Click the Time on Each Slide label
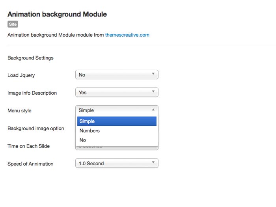 click(x=28, y=146)
